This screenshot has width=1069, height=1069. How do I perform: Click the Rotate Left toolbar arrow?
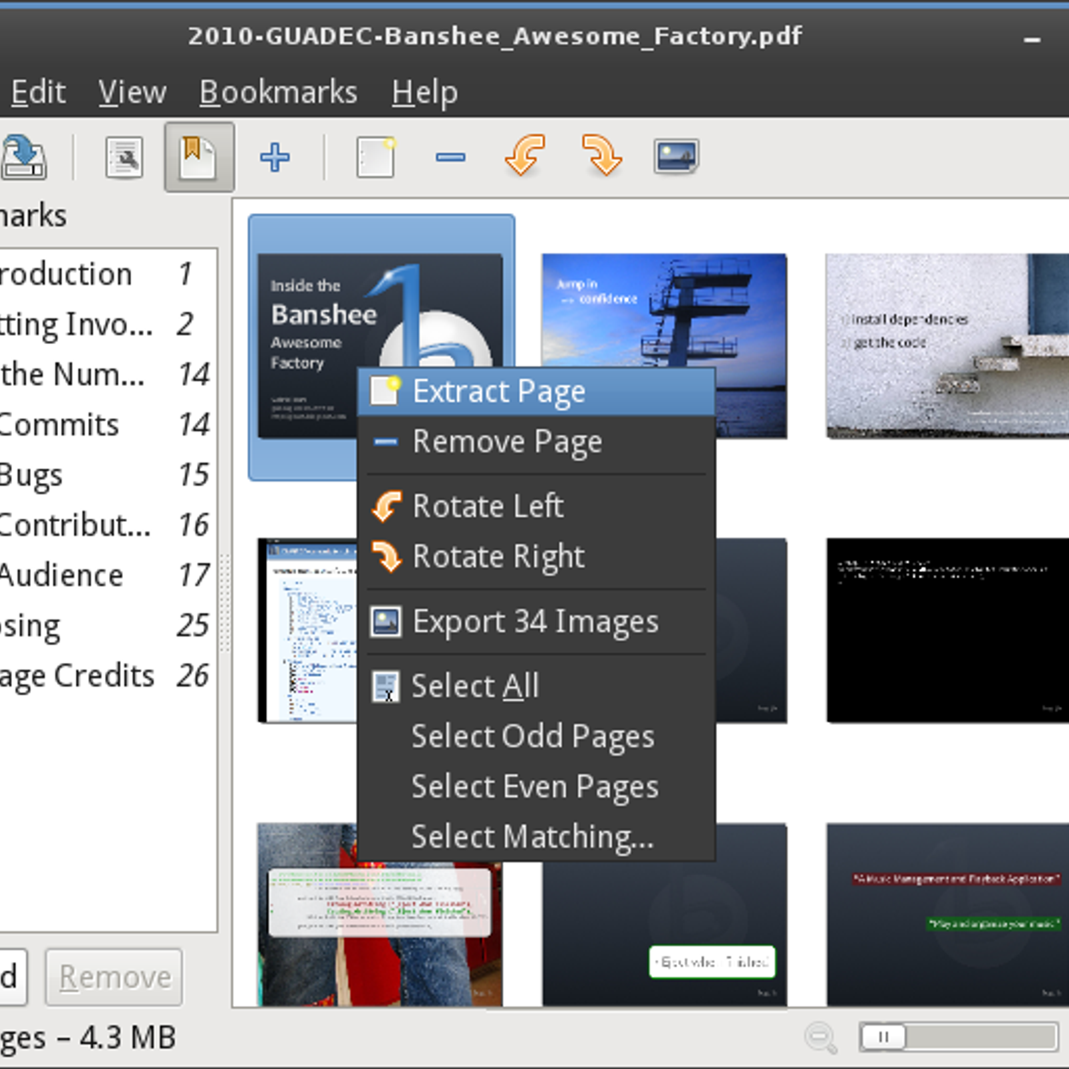point(526,155)
